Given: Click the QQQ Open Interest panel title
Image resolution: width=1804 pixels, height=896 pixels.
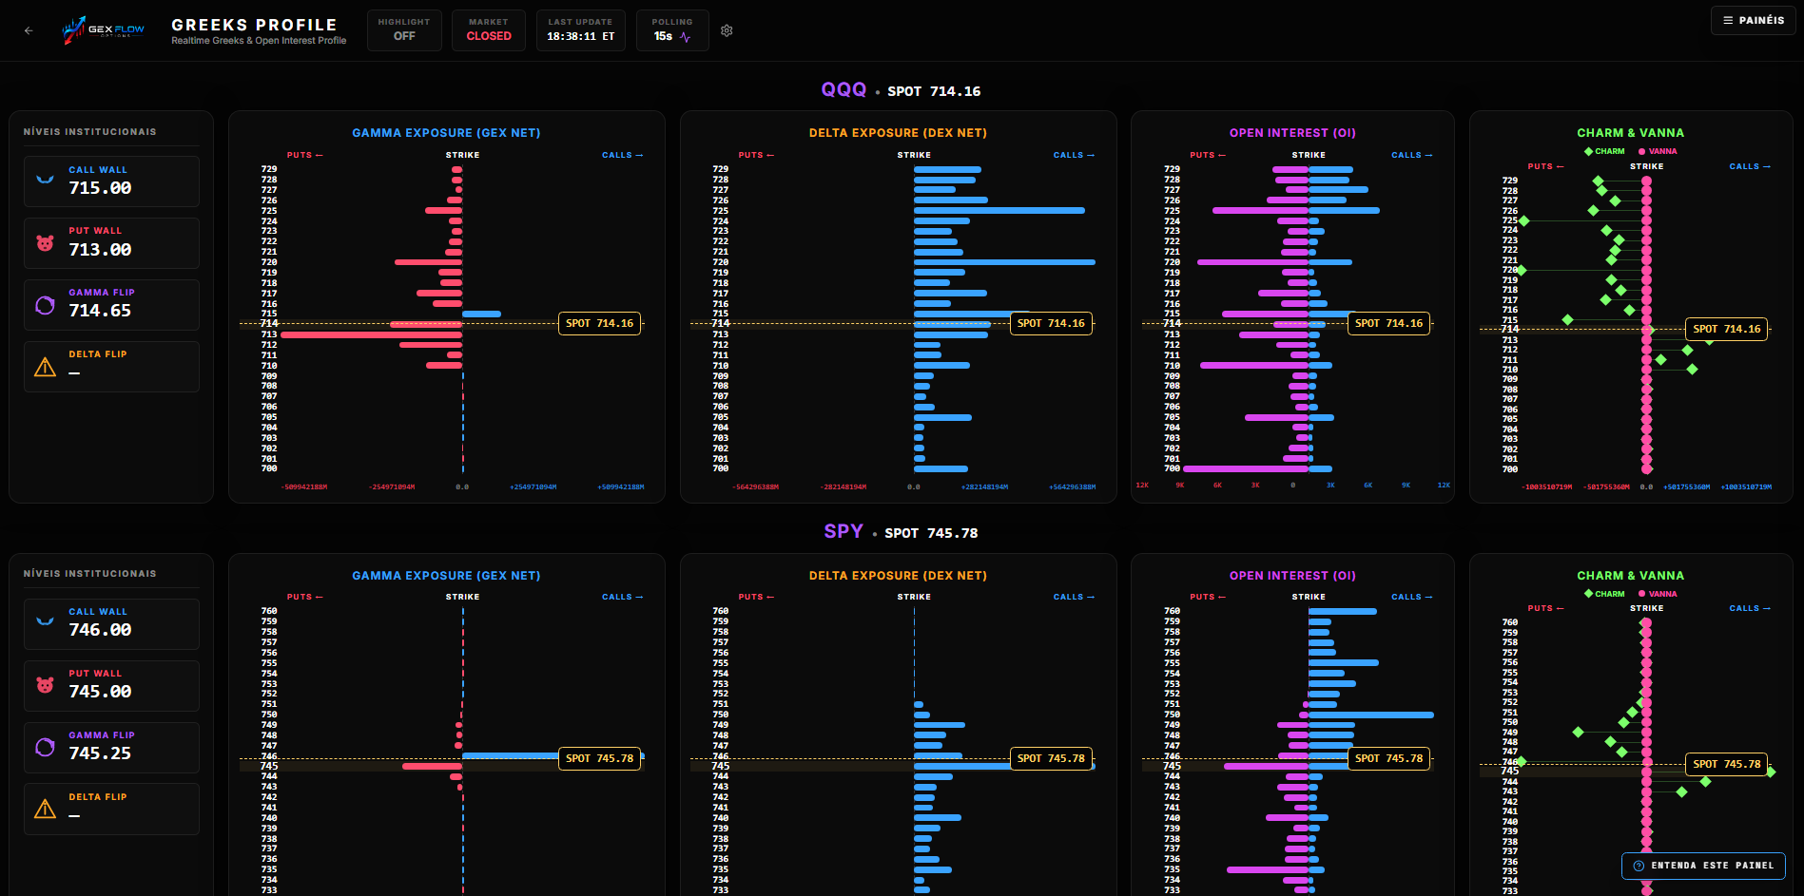Looking at the screenshot, I should pyautogui.click(x=1292, y=133).
